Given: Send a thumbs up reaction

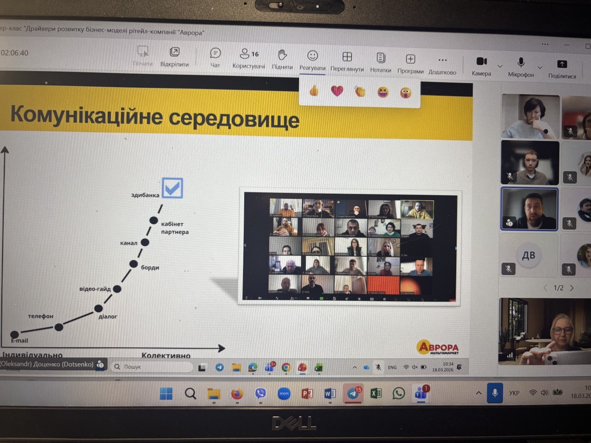Looking at the screenshot, I should click(x=314, y=90).
